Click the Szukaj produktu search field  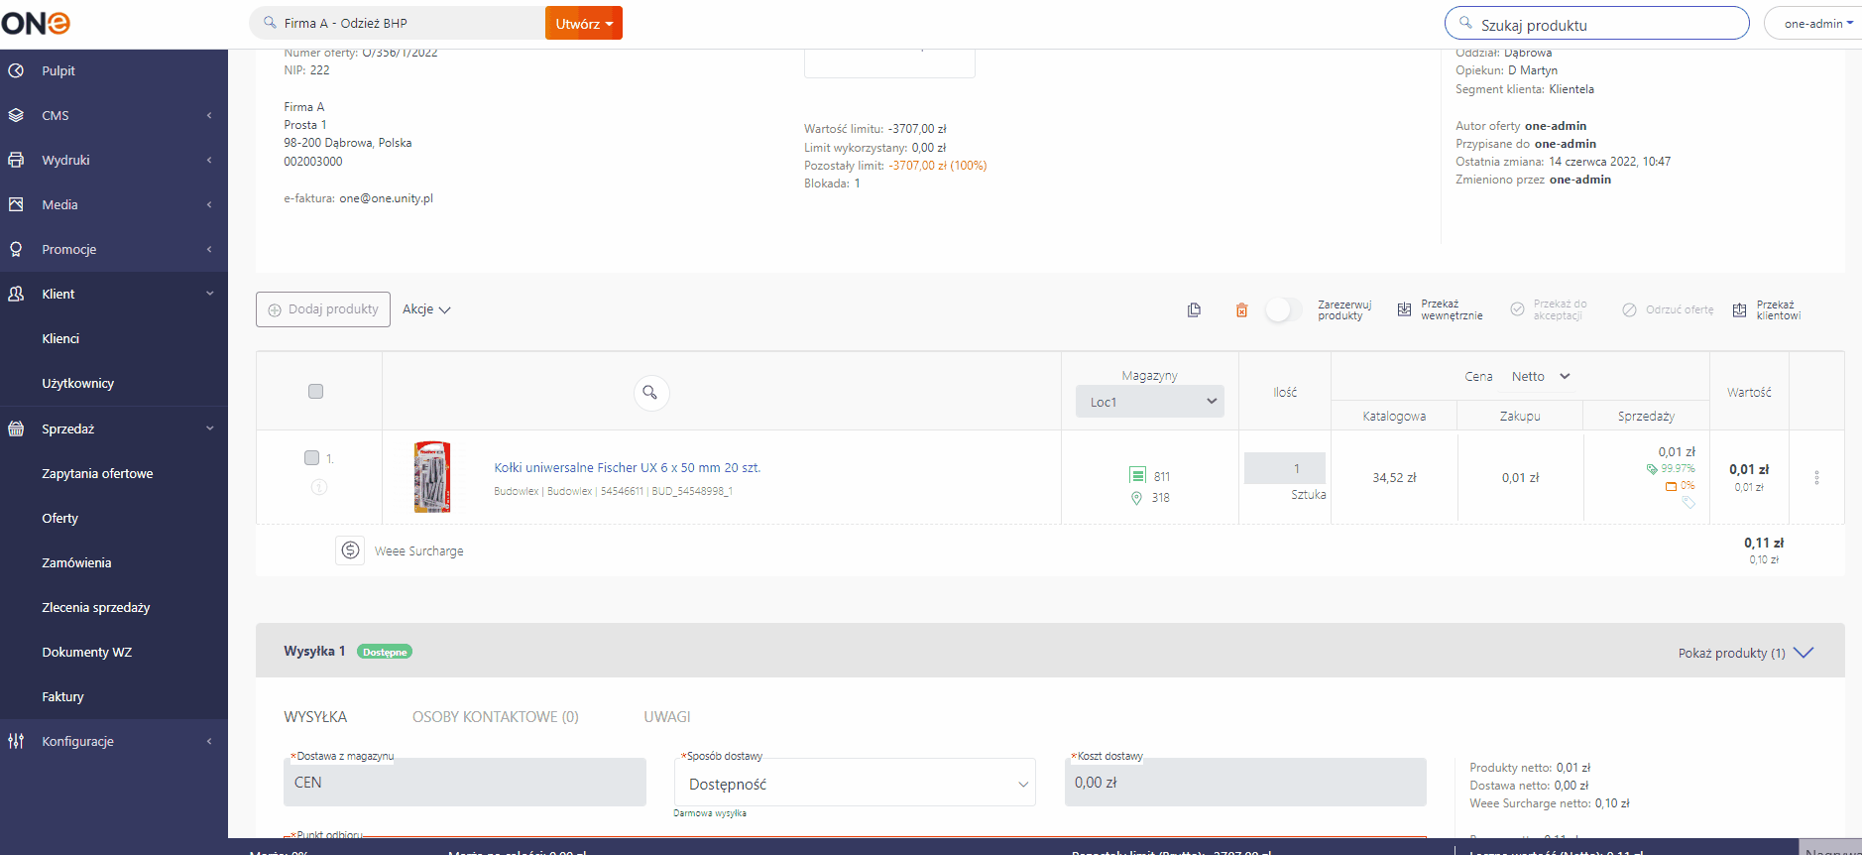pos(1596,23)
